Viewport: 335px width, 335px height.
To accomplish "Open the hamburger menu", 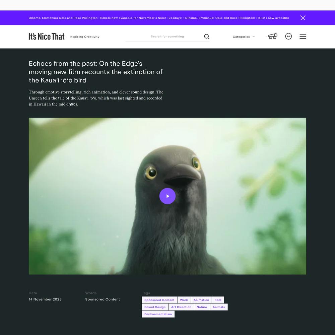I will (x=303, y=36).
